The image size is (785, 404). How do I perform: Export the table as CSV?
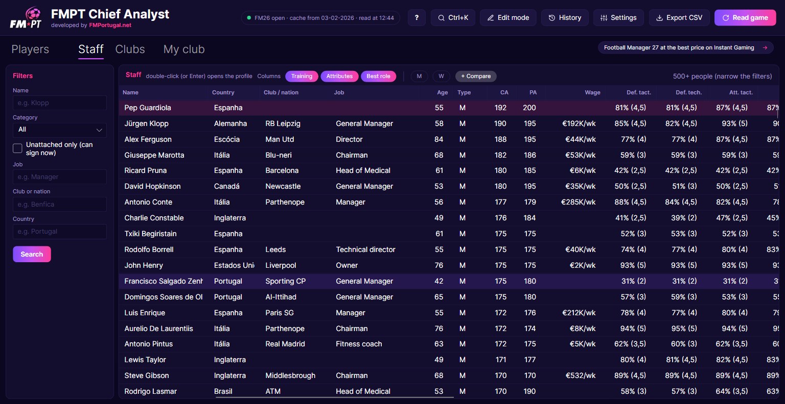[679, 18]
